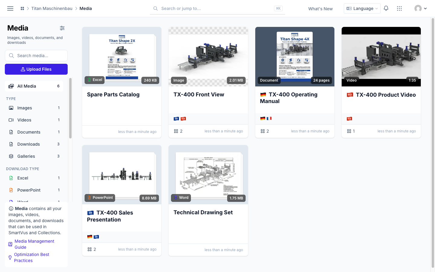Click the Chinese flag on TX-400 Front View
Screen dimensions: 435x272
coord(183,119)
